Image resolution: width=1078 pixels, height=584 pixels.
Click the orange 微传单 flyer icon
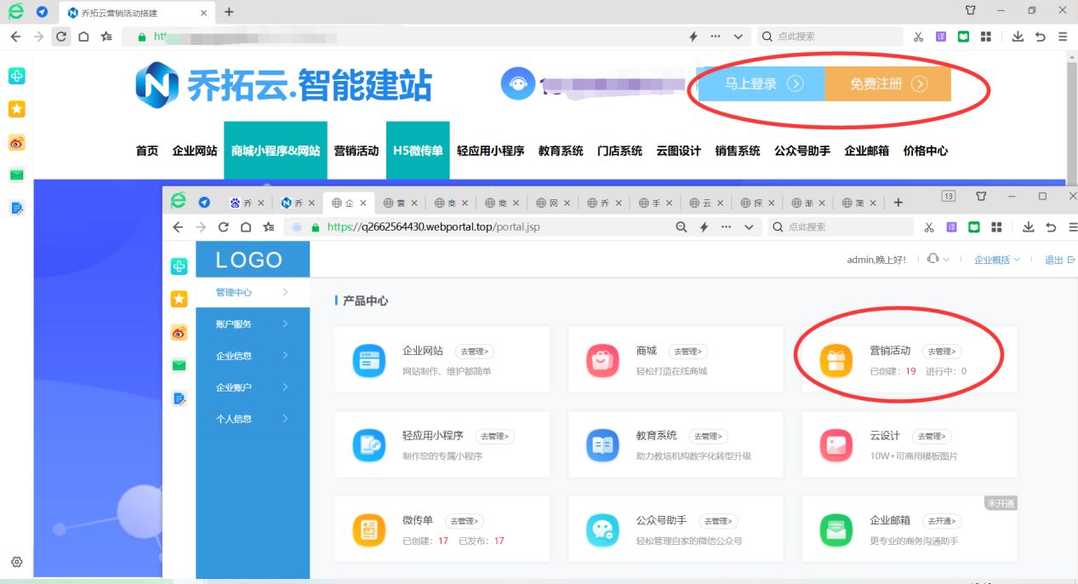(369, 530)
